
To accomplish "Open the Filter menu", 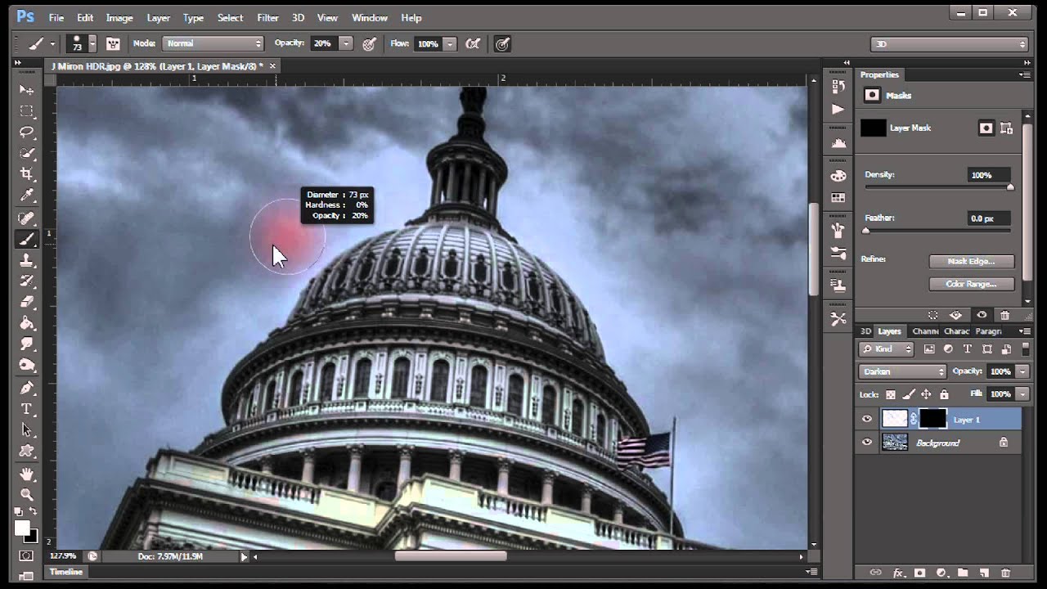I will pos(267,17).
